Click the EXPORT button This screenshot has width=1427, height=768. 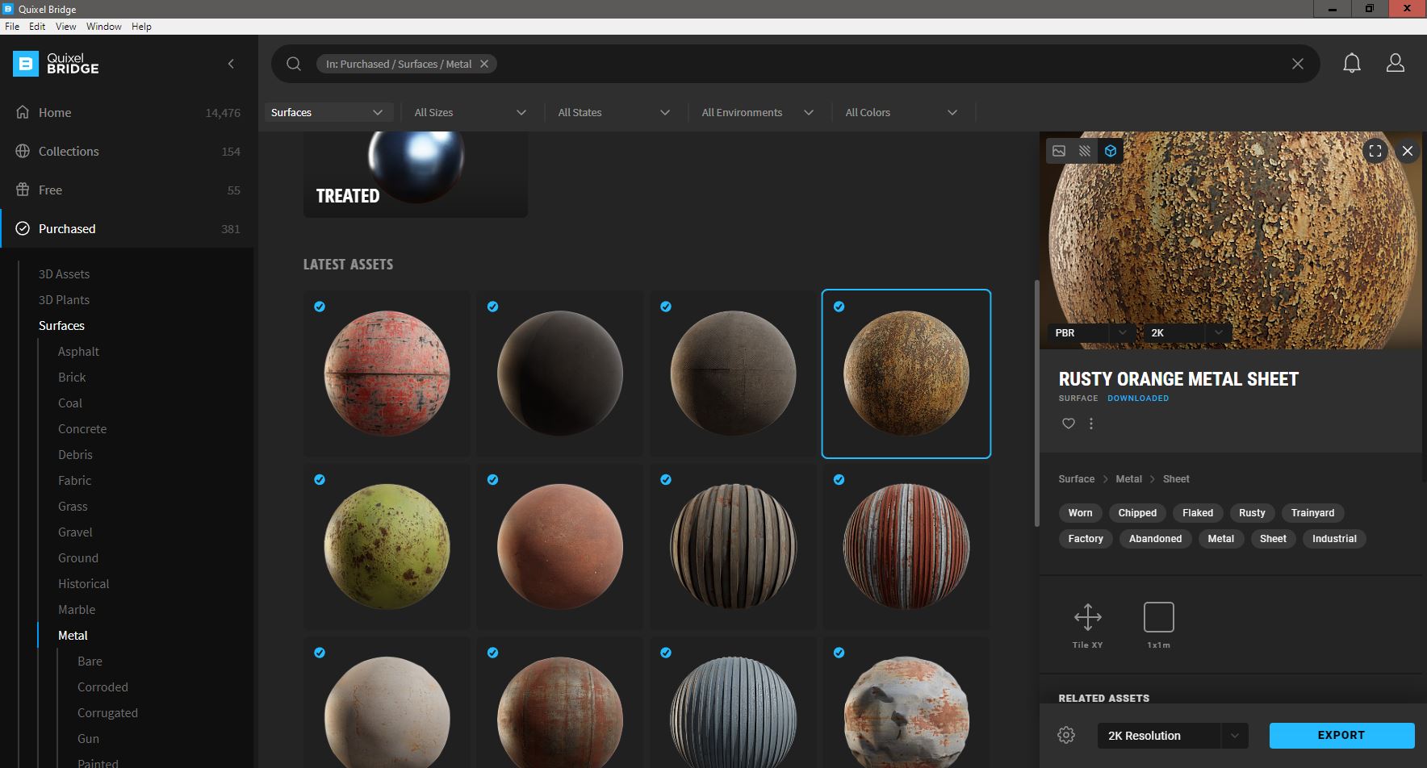point(1341,735)
